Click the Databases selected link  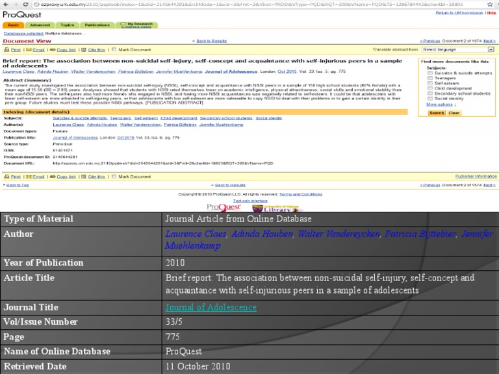(x=23, y=33)
